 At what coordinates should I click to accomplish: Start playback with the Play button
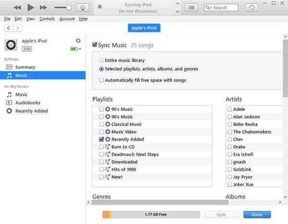point(31,8)
